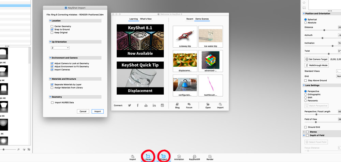Click the Cancel button in KeyShot Import
The image size is (341, 162).
pyautogui.click(x=83, y=111)
